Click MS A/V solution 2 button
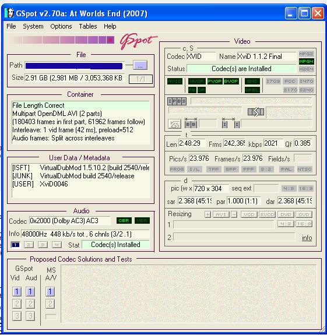327x335 pixels. click(50, 304)
